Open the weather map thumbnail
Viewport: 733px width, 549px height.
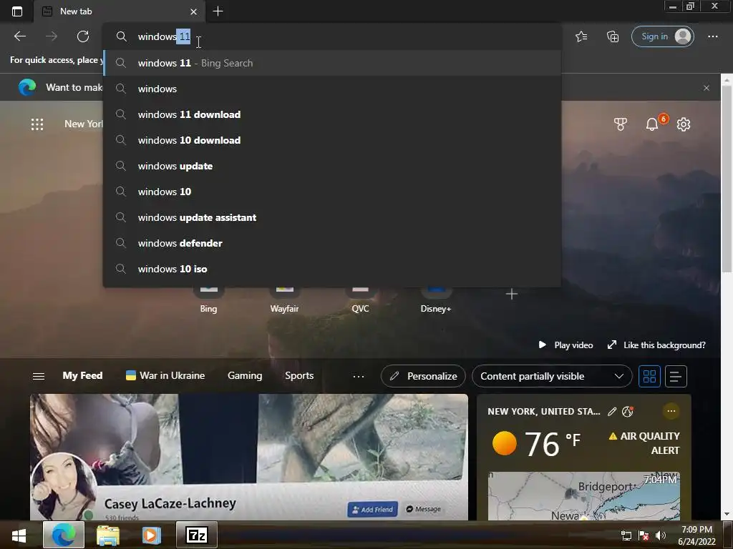click(x=584, y=496)
